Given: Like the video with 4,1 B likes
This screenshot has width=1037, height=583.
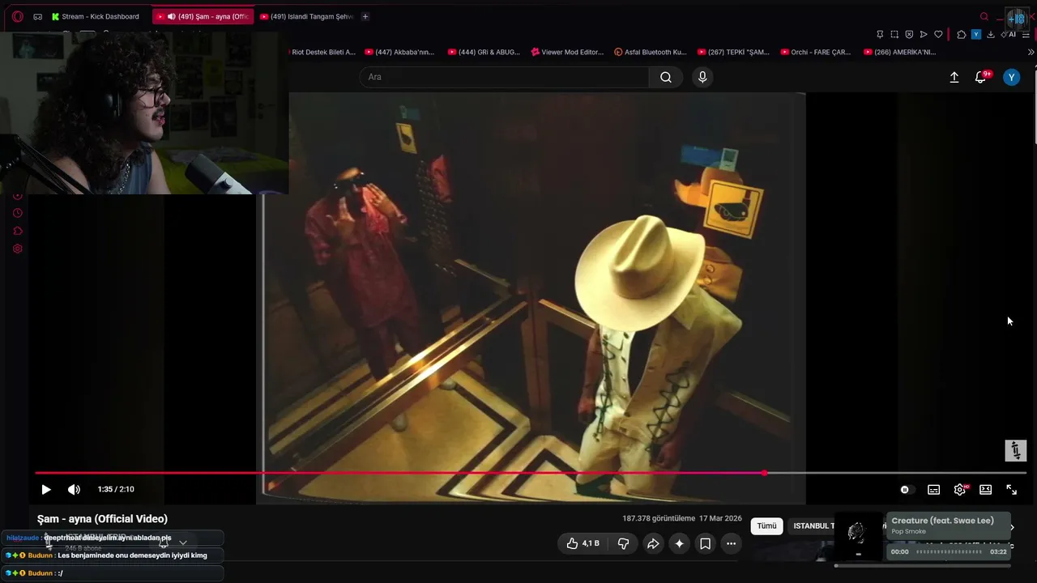Looking at the screenshot, I should pyautogui.click(x=583, y=543).
